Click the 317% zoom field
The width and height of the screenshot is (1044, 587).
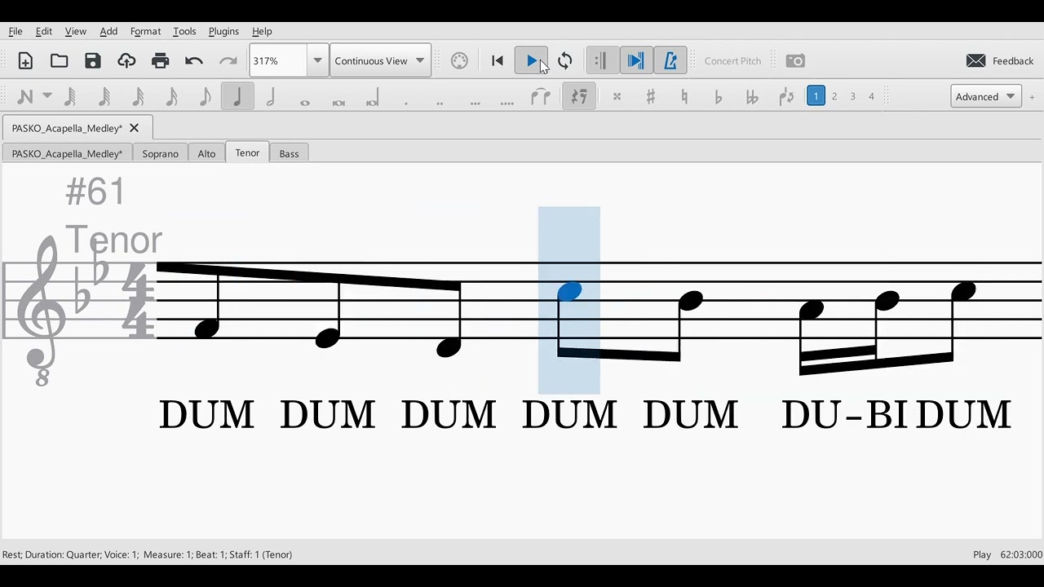point(278,61)
